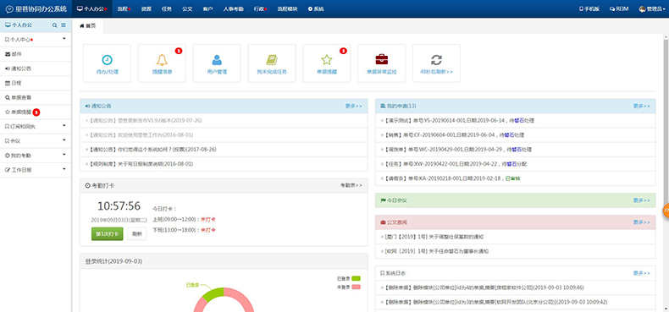Expand the sidebar group below the star item

coord(35,127)
